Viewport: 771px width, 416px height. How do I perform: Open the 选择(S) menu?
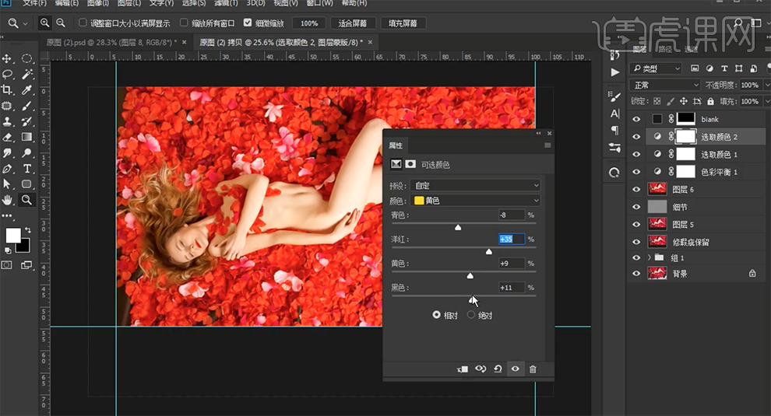[x=193, y=4]
